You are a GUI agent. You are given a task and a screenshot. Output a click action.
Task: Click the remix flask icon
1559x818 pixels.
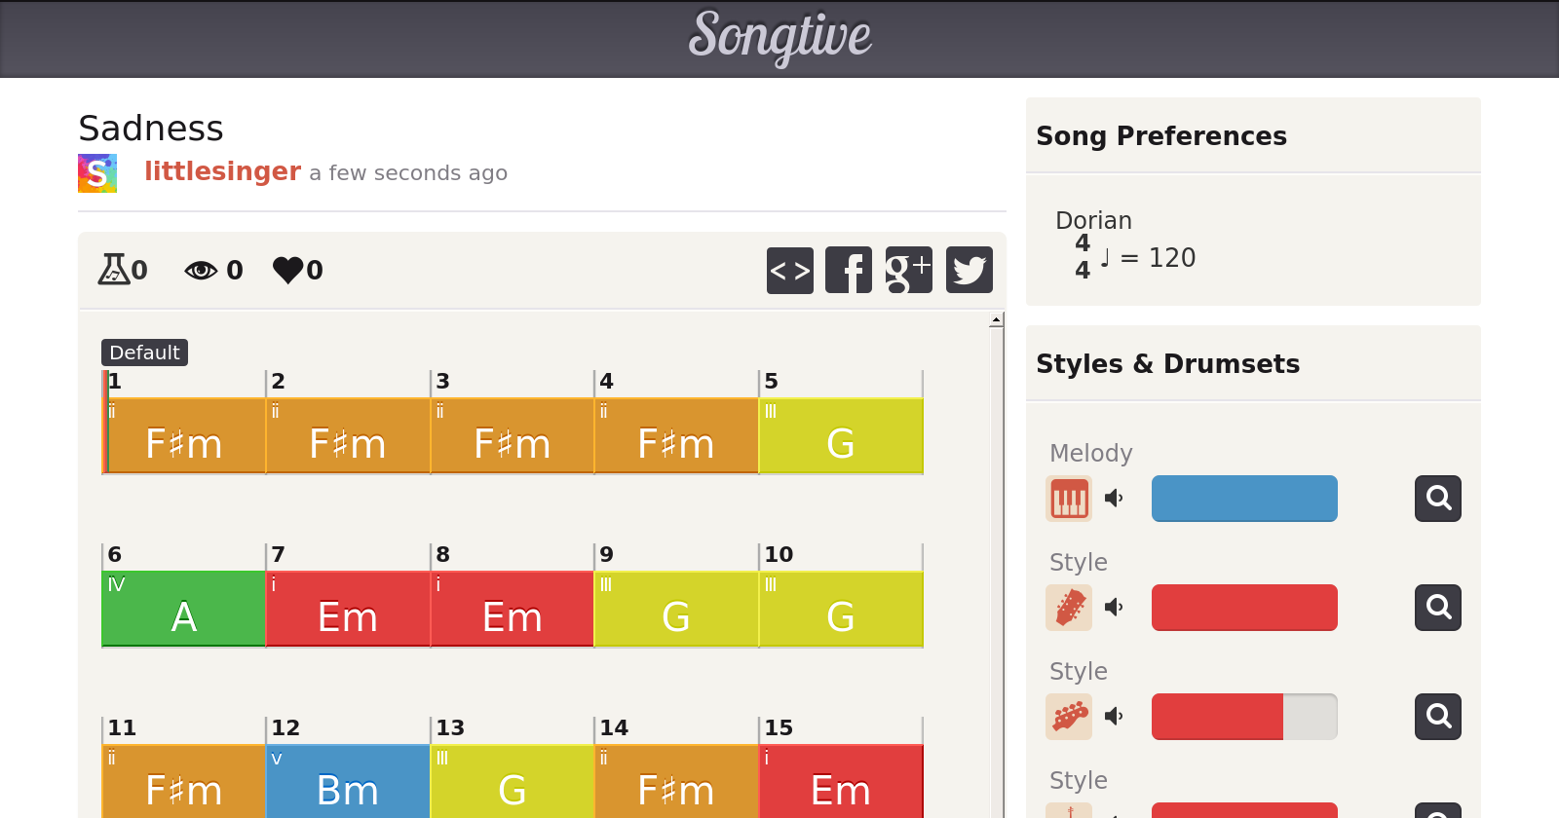[x=113, y=270]
